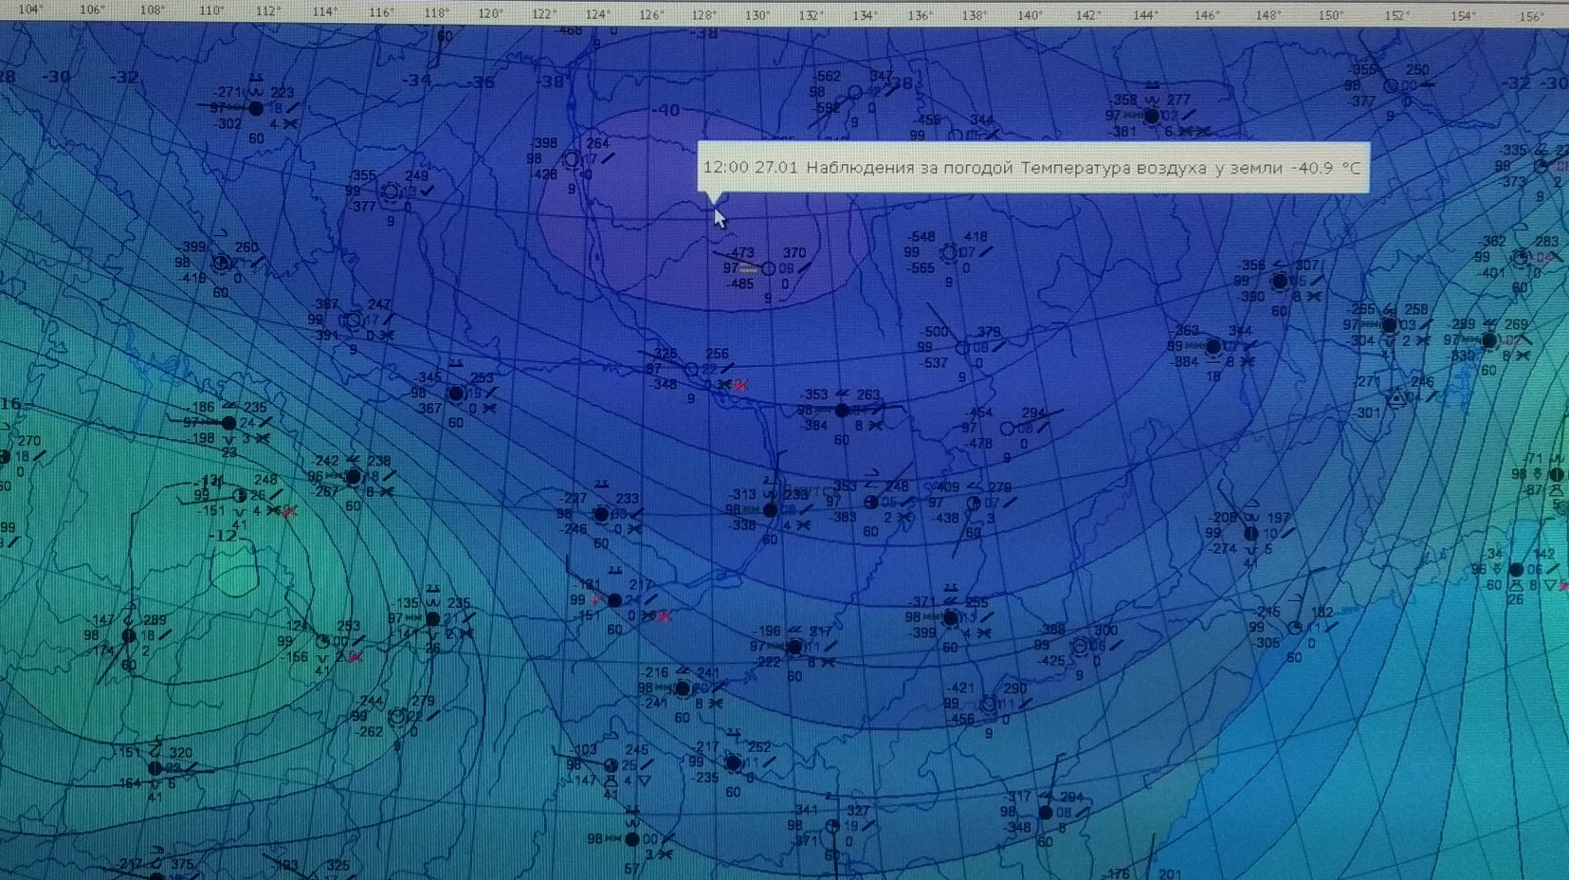Image resolution: width=1569 pixels, height=880 pixels.
Task: Click the filled station circle labeled -181
Action: click(614, 600)
